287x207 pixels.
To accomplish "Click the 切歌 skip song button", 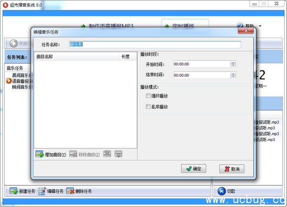I will (226, 191).
